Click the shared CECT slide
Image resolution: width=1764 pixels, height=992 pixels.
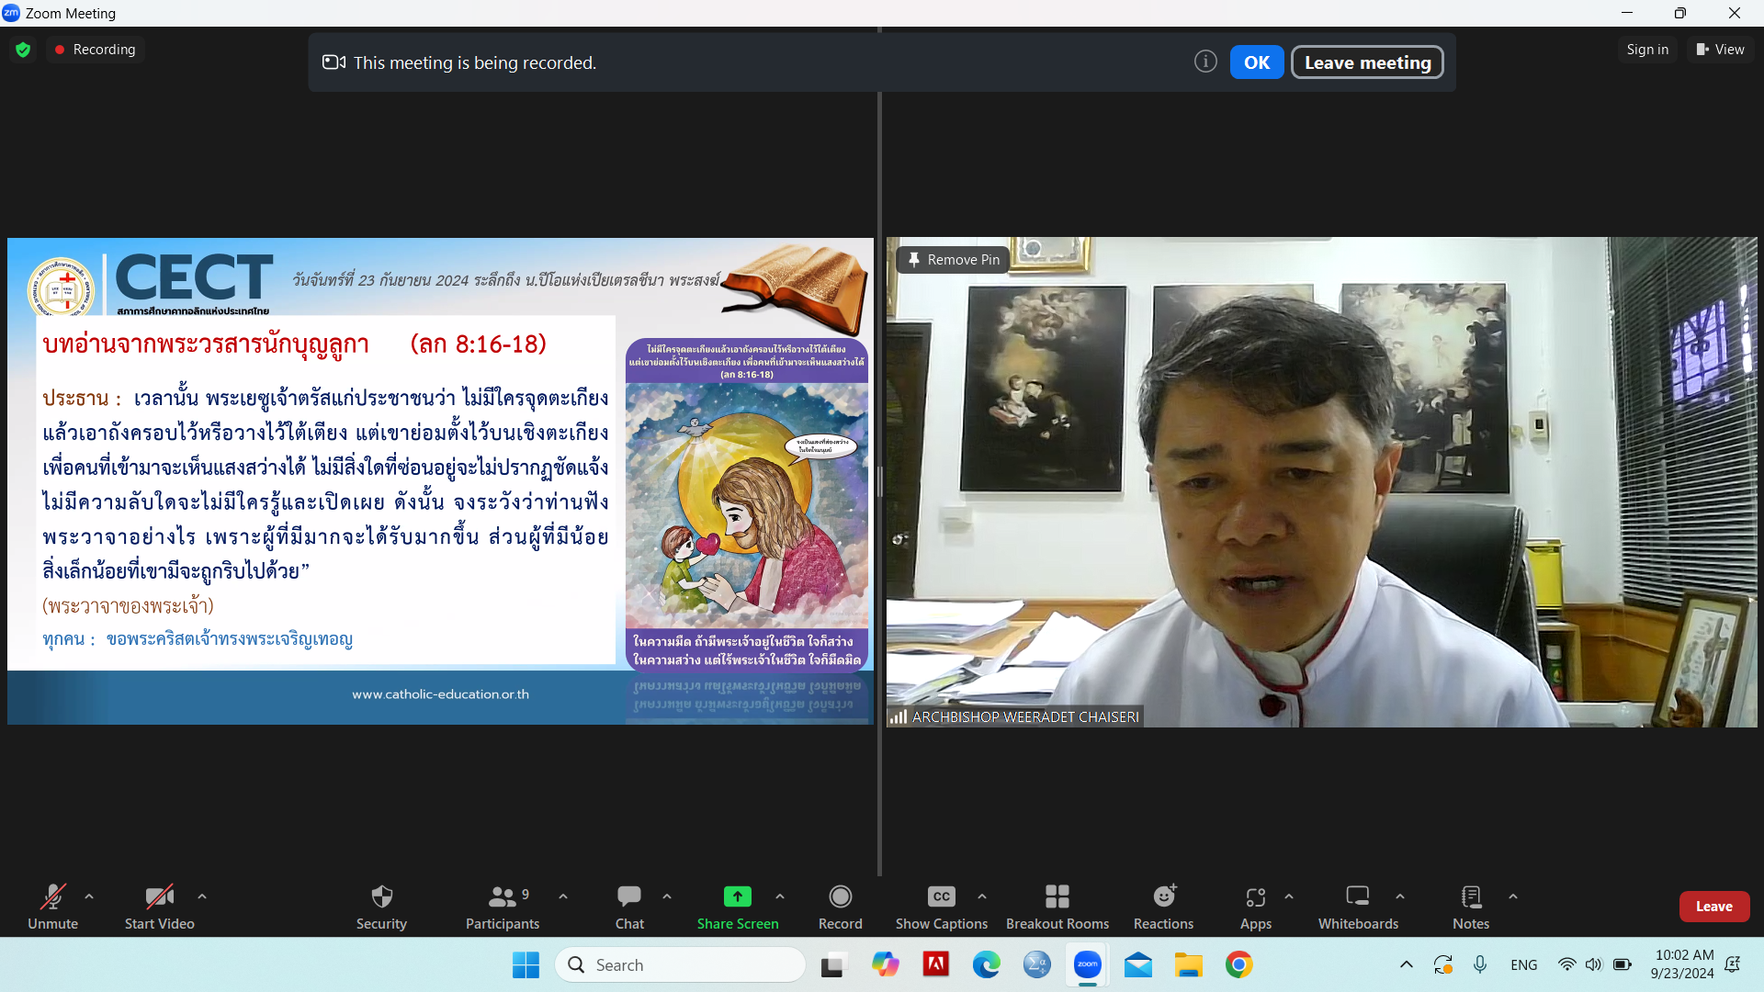(440, 481)
